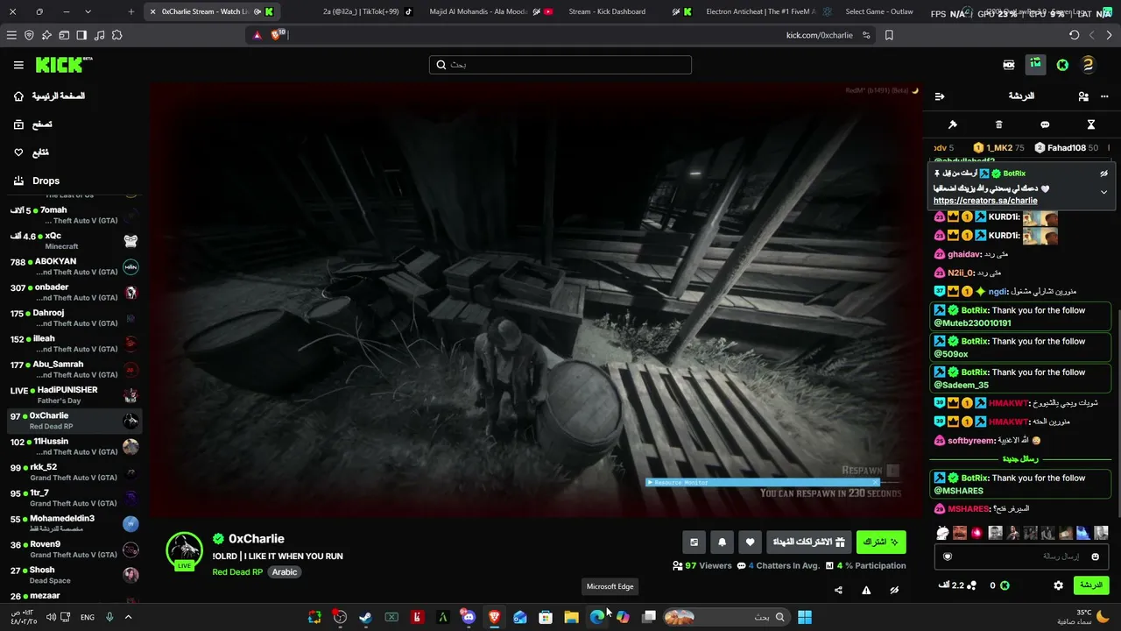Click the hourglass slow mode icon in chat
Screen dimensions: 1121x631
pyautogui.click(x=1091, y=124)
